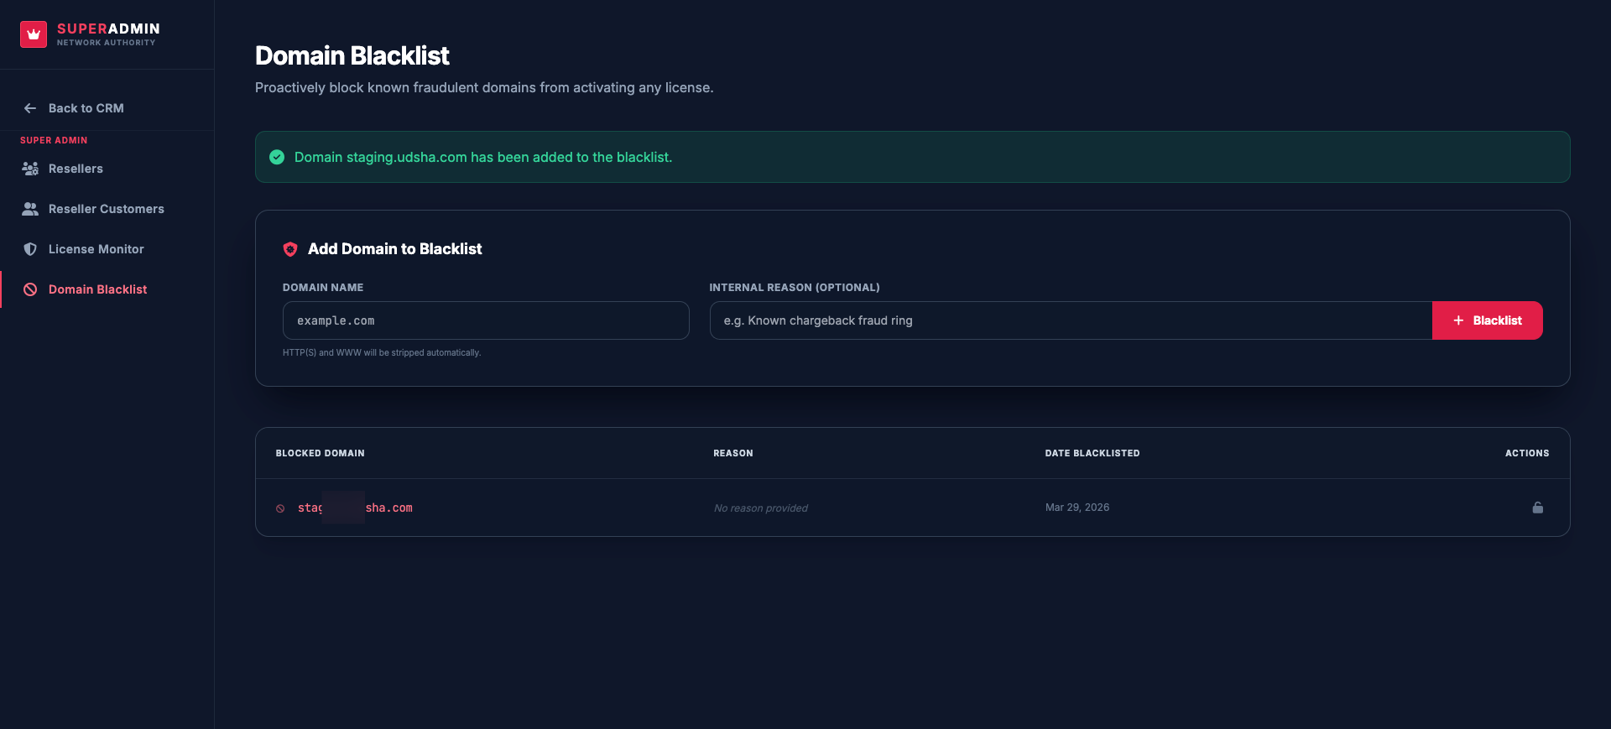Click the Domain Blacklist page heading
The width and height of the screenshot is (1611, 729).
352,55
